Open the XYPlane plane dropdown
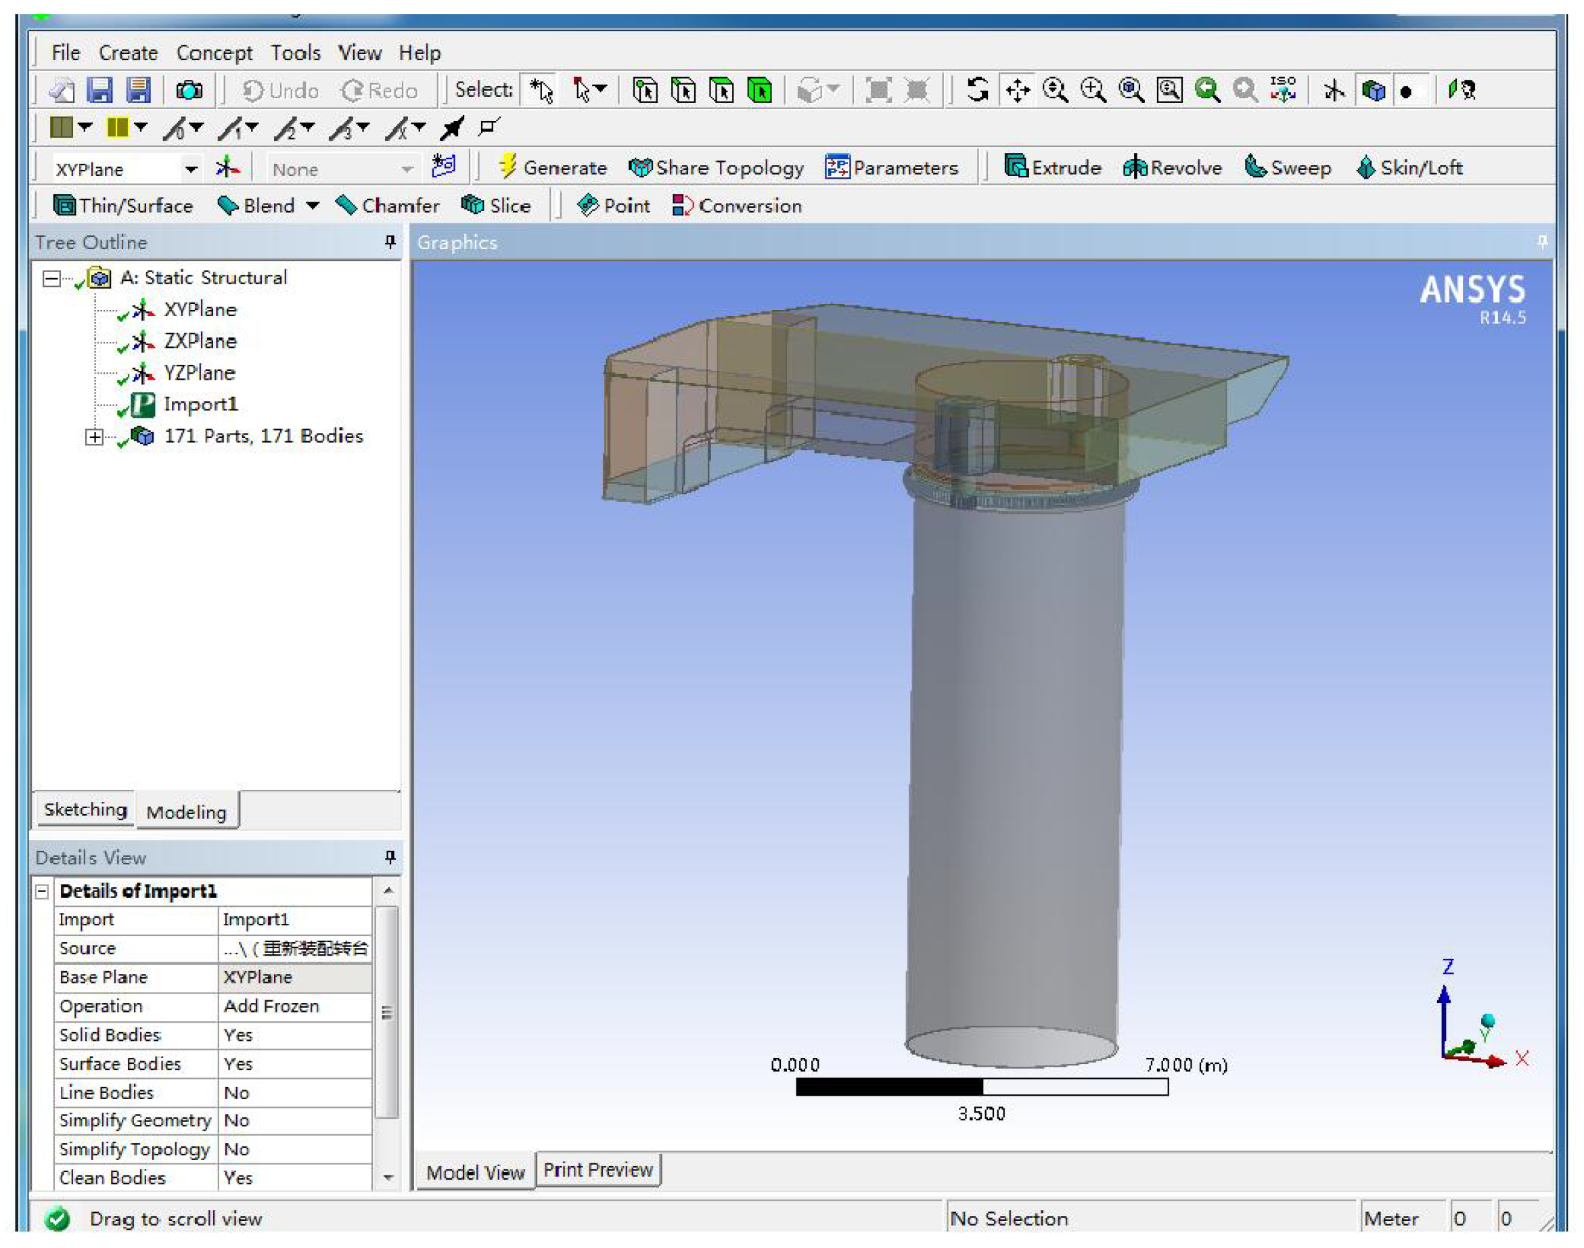The width and height of the screenshot is (1584, 1248). pyautogui.click(x=191, y=169)
